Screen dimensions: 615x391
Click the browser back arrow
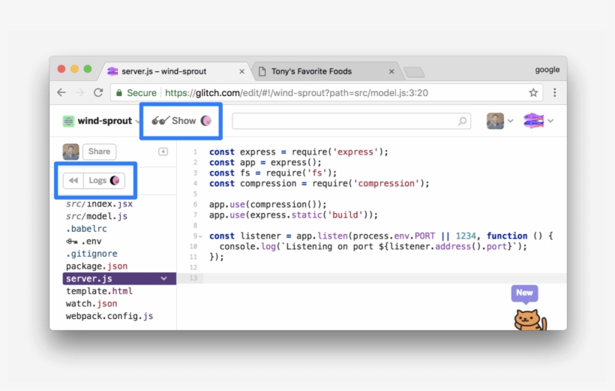(x=61, y=93)
